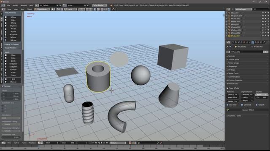270x151 pixels.
Task: Hide WSphere.006 via its eye icon
Action: 263,30
